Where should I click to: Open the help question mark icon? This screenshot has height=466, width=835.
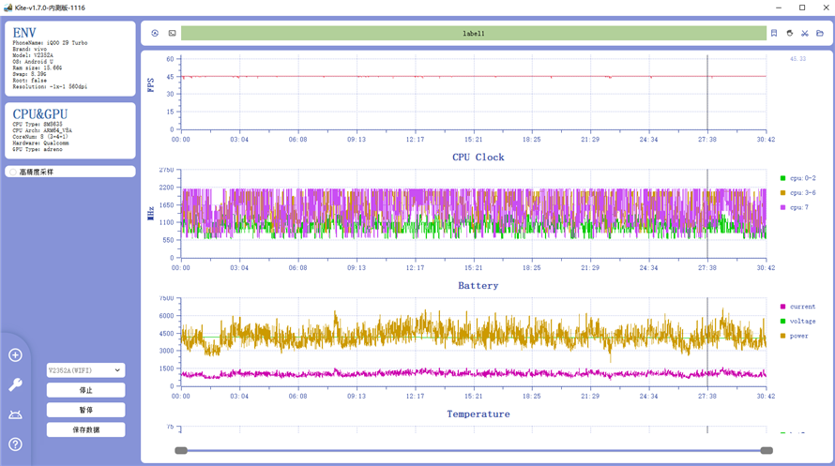tap(15, 444)
